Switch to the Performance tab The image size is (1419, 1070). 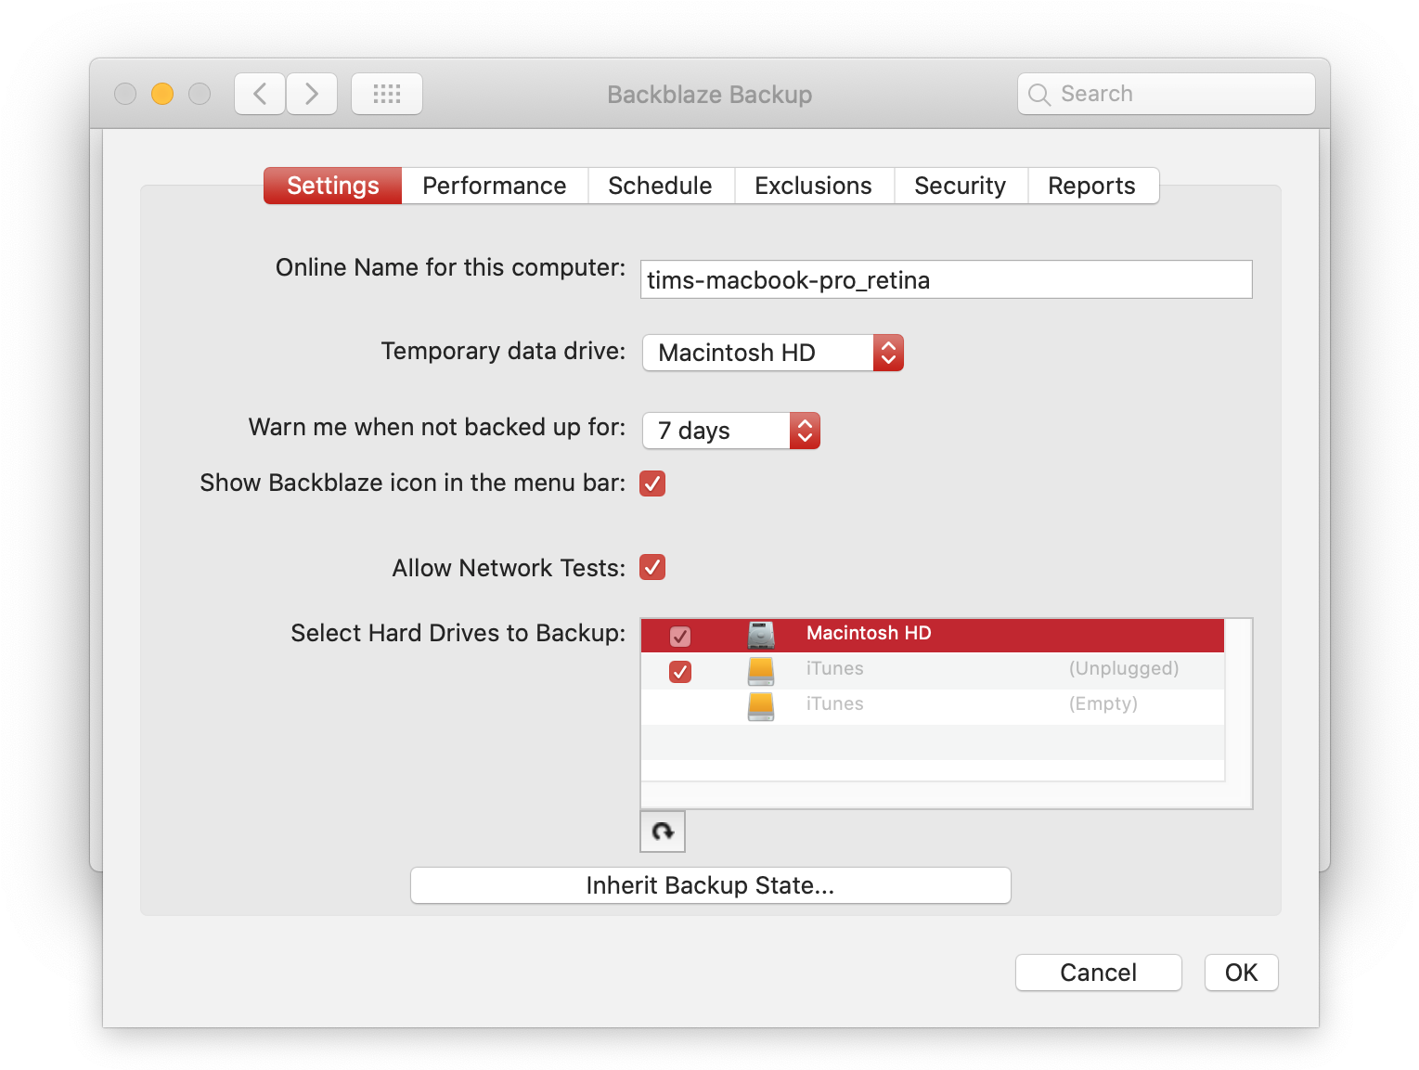(495, 186)
